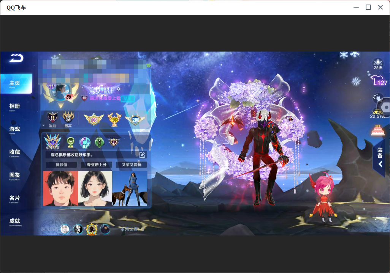Switch to the 收藏 Collection tab
The image size is (390, 273).
(x=14, y=153)
